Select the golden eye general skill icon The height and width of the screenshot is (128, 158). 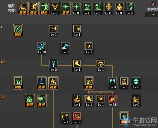[x=108, y=9]
